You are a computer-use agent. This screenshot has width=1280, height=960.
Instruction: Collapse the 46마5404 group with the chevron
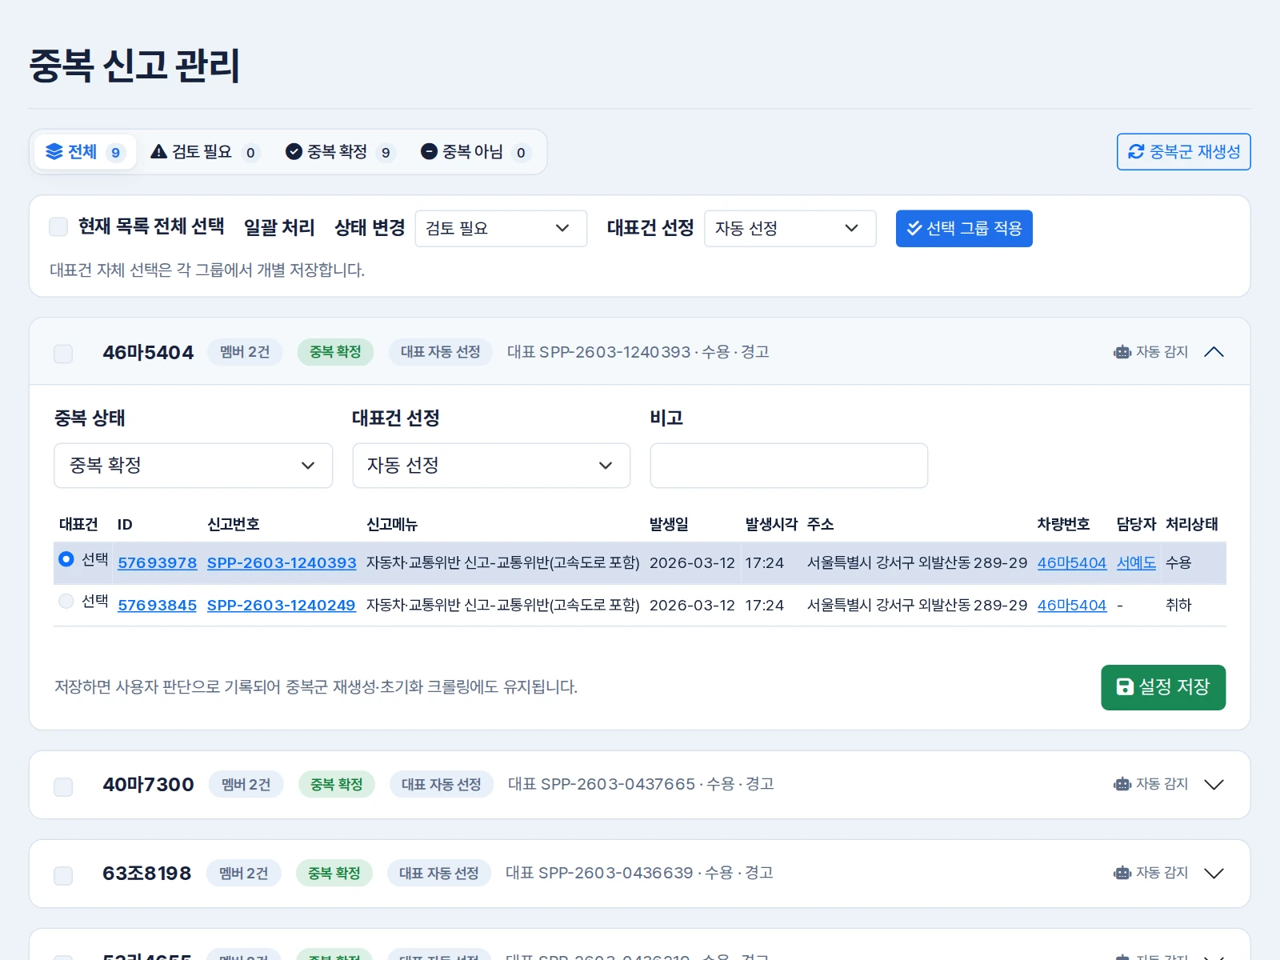(1214, 352)
